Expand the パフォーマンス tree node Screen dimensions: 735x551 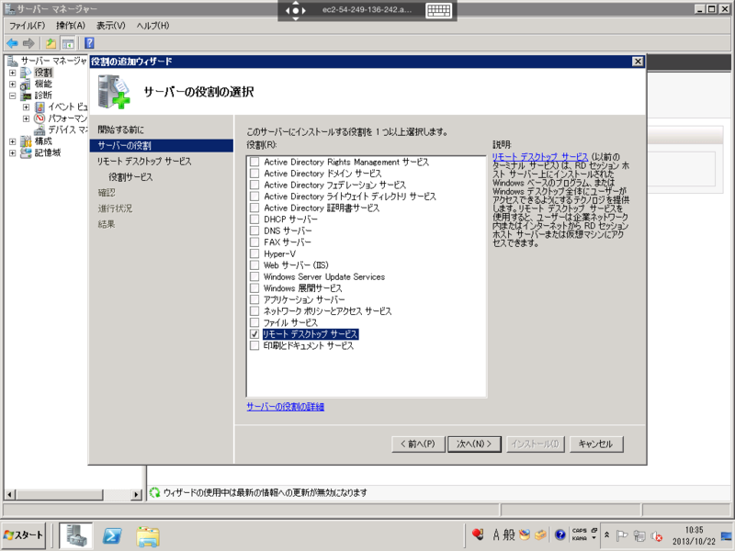pos(27,118)
